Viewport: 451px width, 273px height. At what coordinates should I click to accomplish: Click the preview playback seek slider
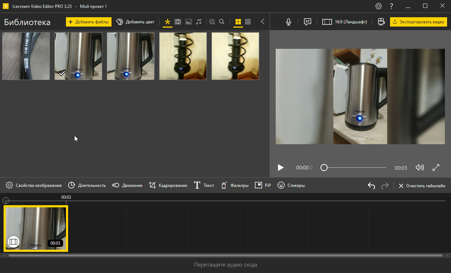pos(355,168)
